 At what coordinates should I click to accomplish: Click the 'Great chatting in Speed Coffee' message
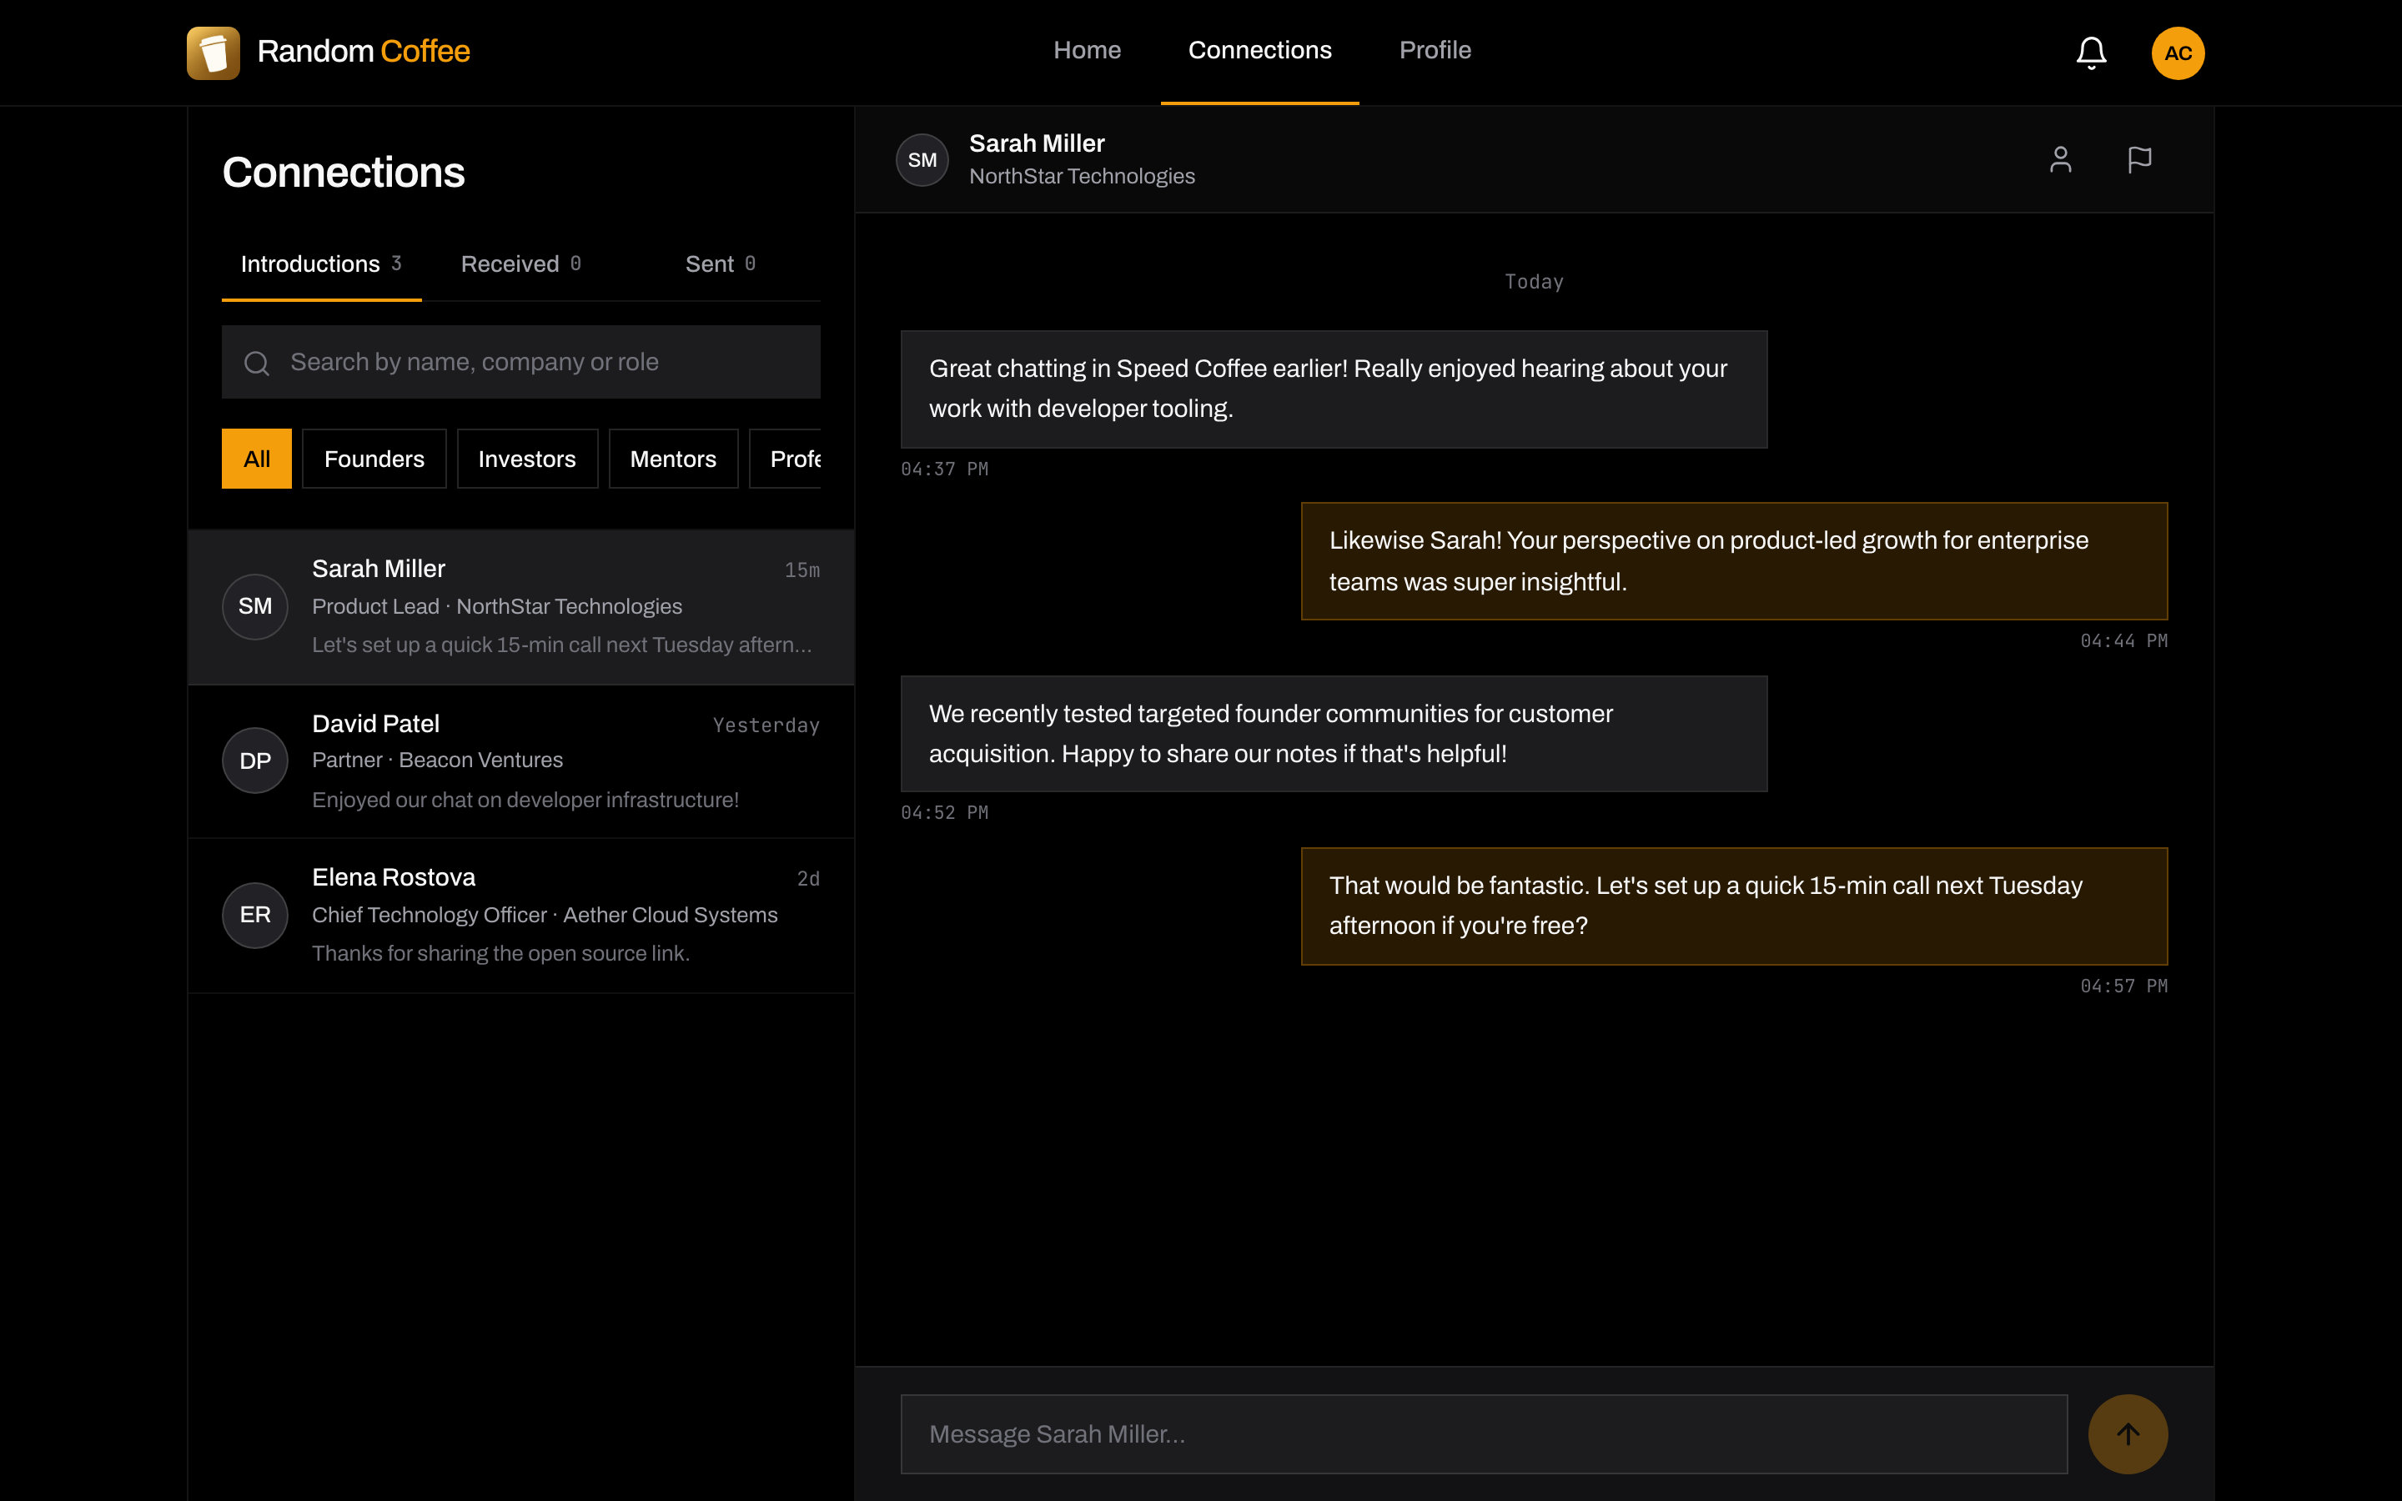tap(1333, 389)
